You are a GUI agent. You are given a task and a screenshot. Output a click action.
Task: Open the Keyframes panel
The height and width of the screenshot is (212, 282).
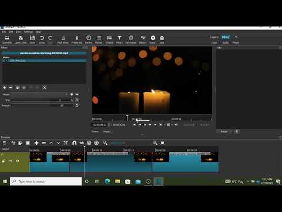(131, 39)
